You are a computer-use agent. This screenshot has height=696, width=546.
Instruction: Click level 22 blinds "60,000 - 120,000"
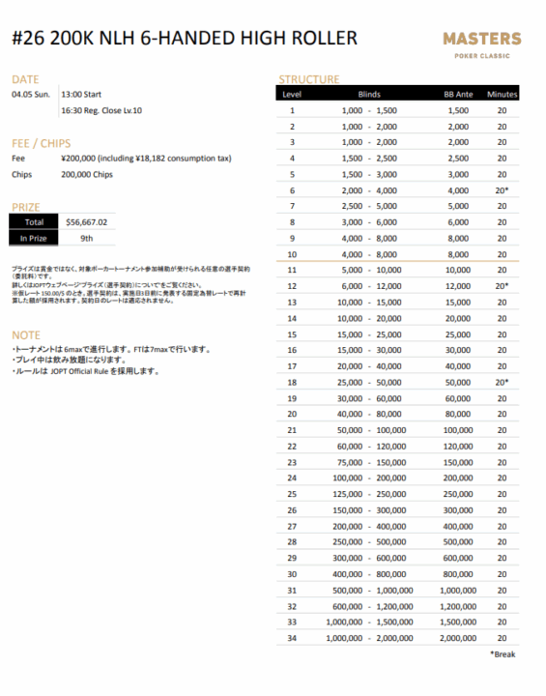[371, 446]
